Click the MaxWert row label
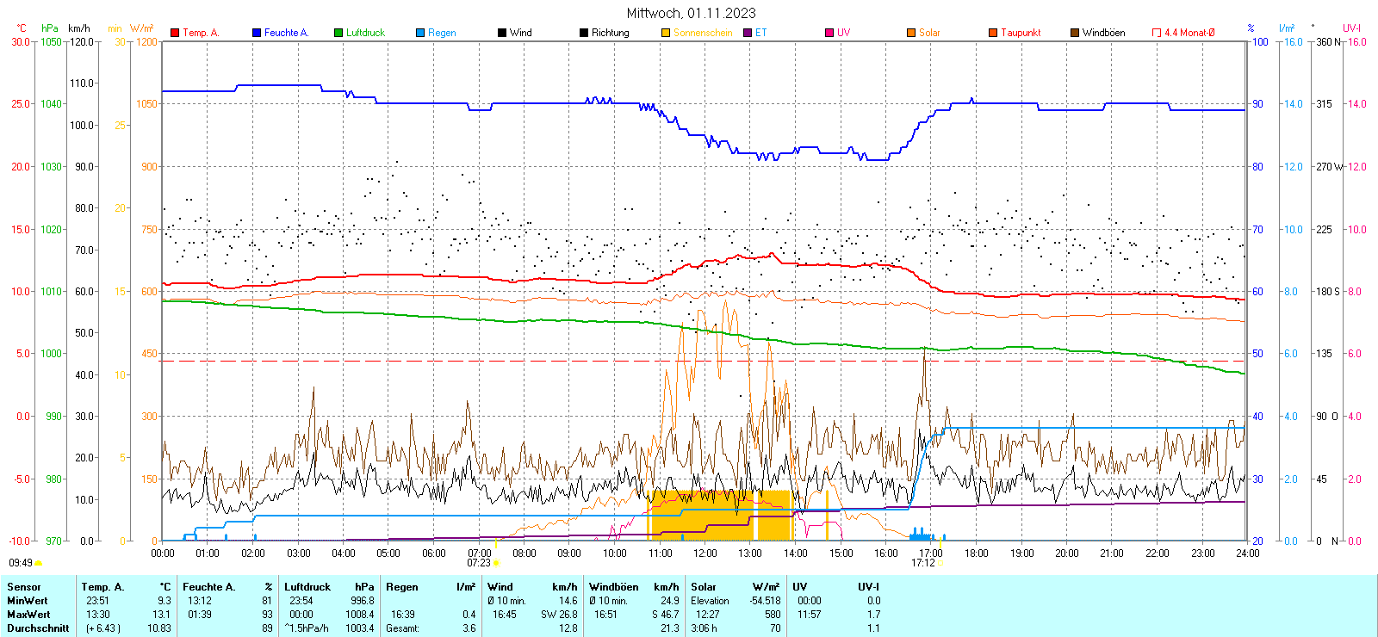This screenshot has width=1378, height=637. (28, 615)
